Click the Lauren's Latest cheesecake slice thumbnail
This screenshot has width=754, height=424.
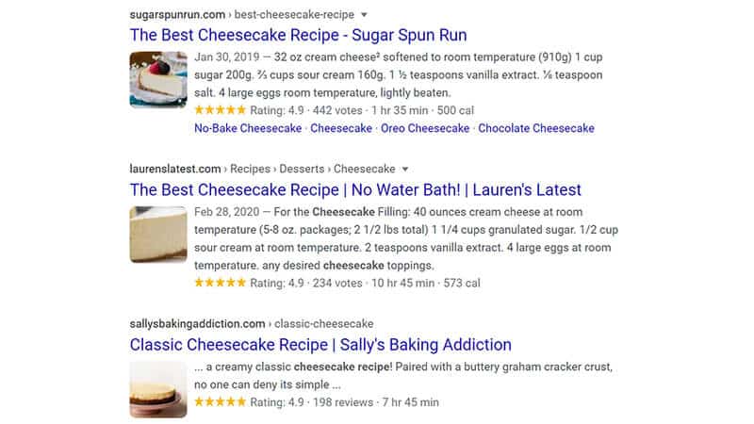pos(158,235)
